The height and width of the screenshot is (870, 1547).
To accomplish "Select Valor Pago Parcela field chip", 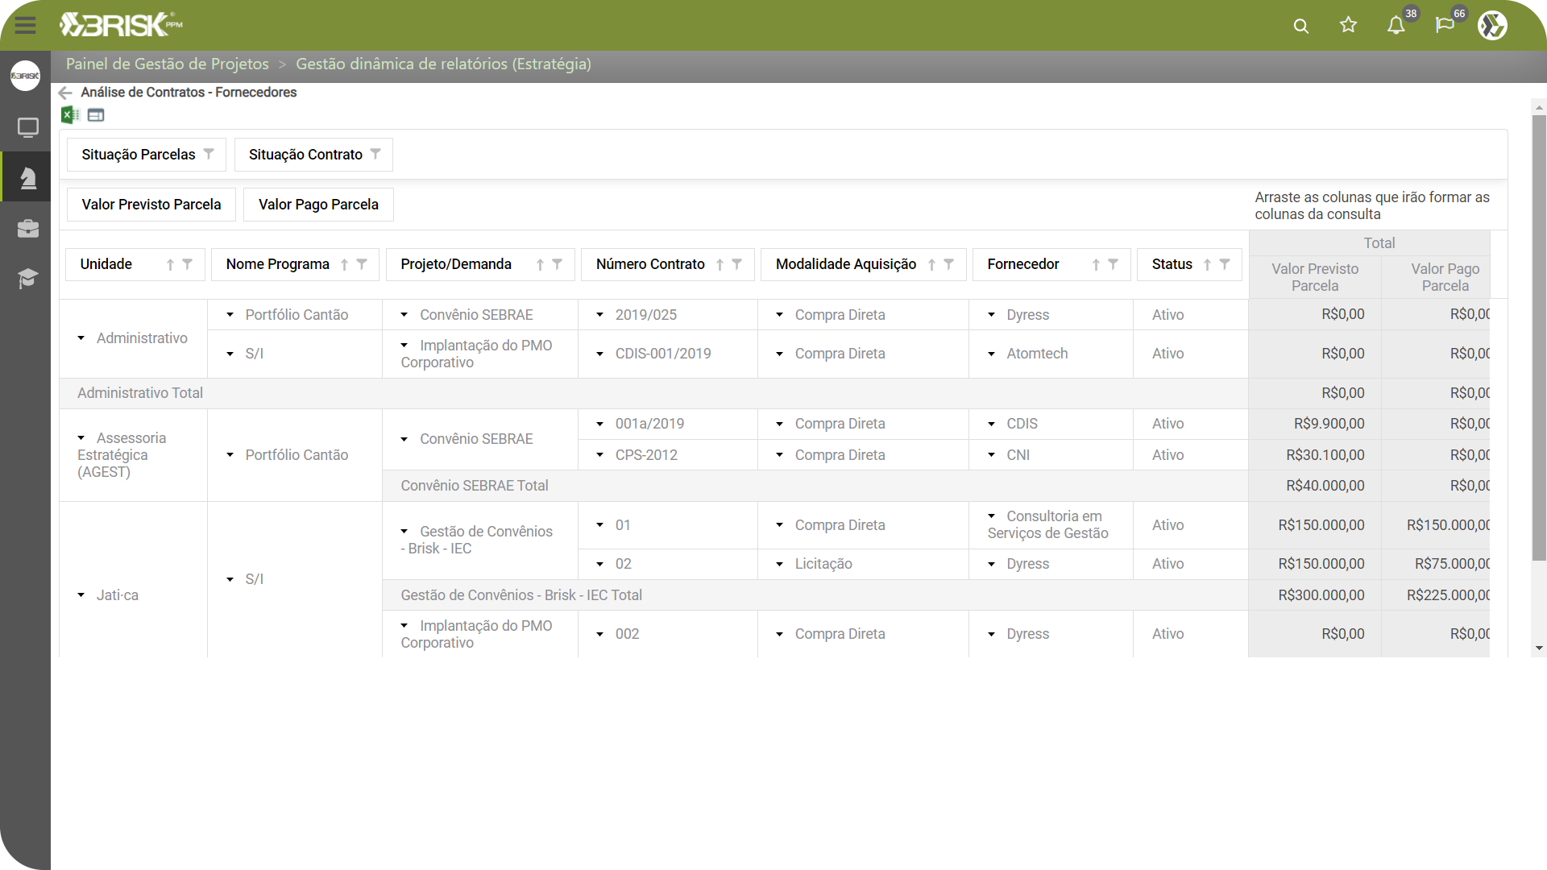I will click(x=318, y=205).
